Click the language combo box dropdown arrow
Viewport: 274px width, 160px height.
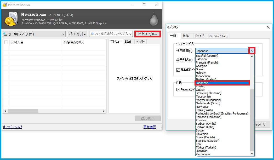click(252, 51)
